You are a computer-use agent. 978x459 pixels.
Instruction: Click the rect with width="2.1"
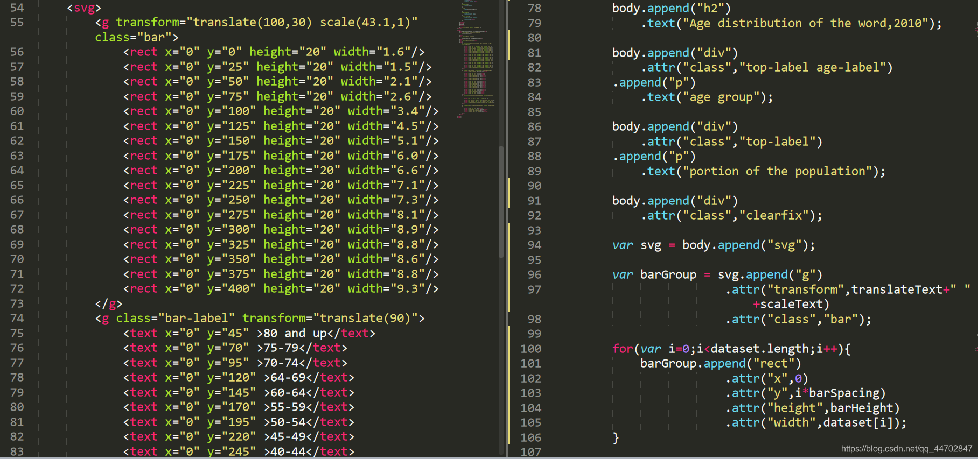(277, 82)
